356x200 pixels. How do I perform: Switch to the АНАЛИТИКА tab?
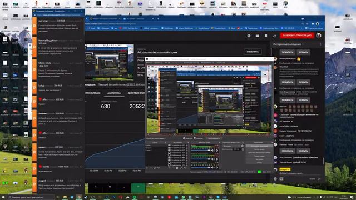[x=114, y=93]
